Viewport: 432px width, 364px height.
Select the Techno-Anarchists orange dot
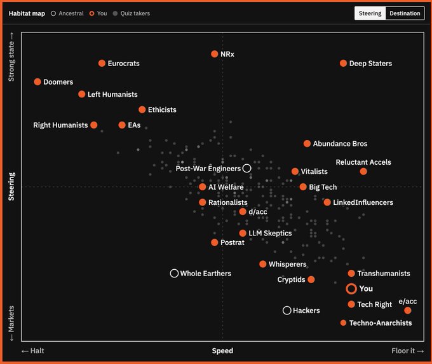click(343, 323)
